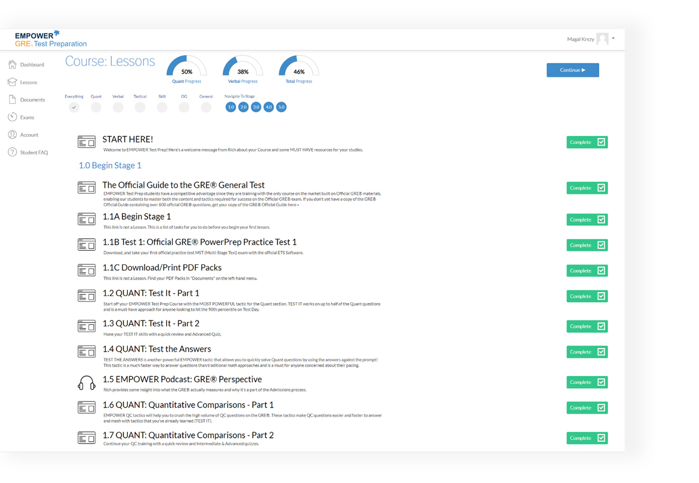
Task: Open The Official Guide to the GRE lesson
Action: pos(184,185)
